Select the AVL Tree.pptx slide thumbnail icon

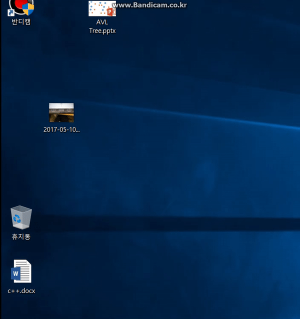100,8
